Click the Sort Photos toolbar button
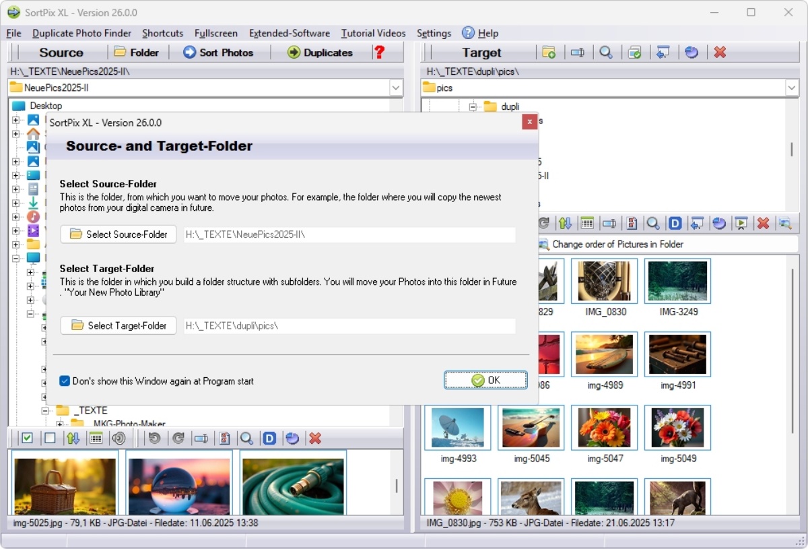 tap(218, 53)
